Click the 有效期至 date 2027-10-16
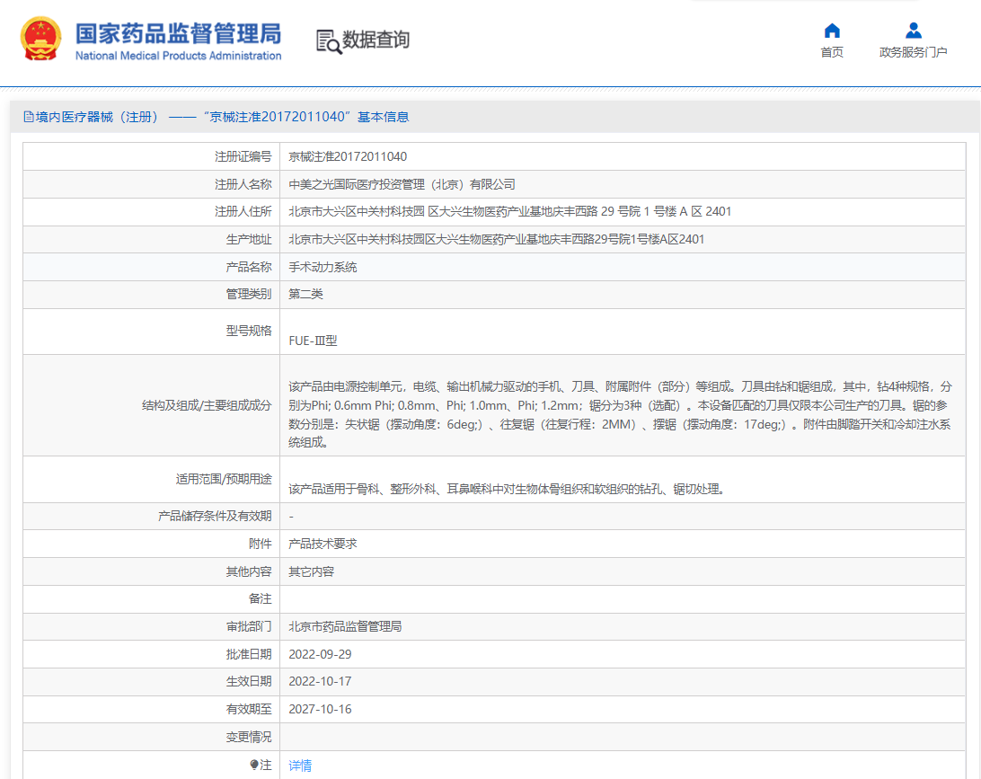 pos(321,709)
